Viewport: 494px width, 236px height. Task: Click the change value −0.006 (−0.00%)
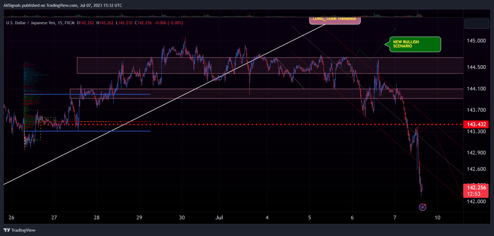[168, 23]
